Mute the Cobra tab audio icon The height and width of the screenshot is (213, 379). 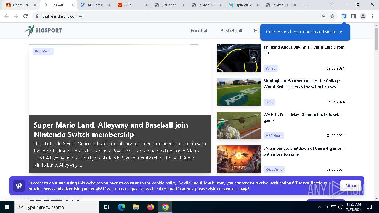click(28, 5)
